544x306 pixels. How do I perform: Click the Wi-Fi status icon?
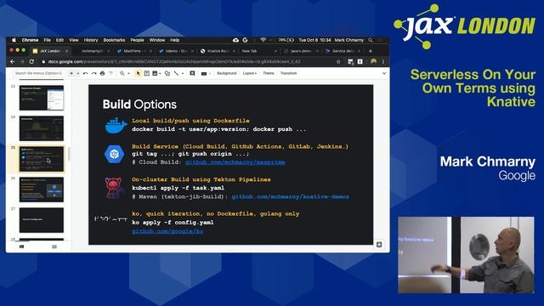point(263,40)
